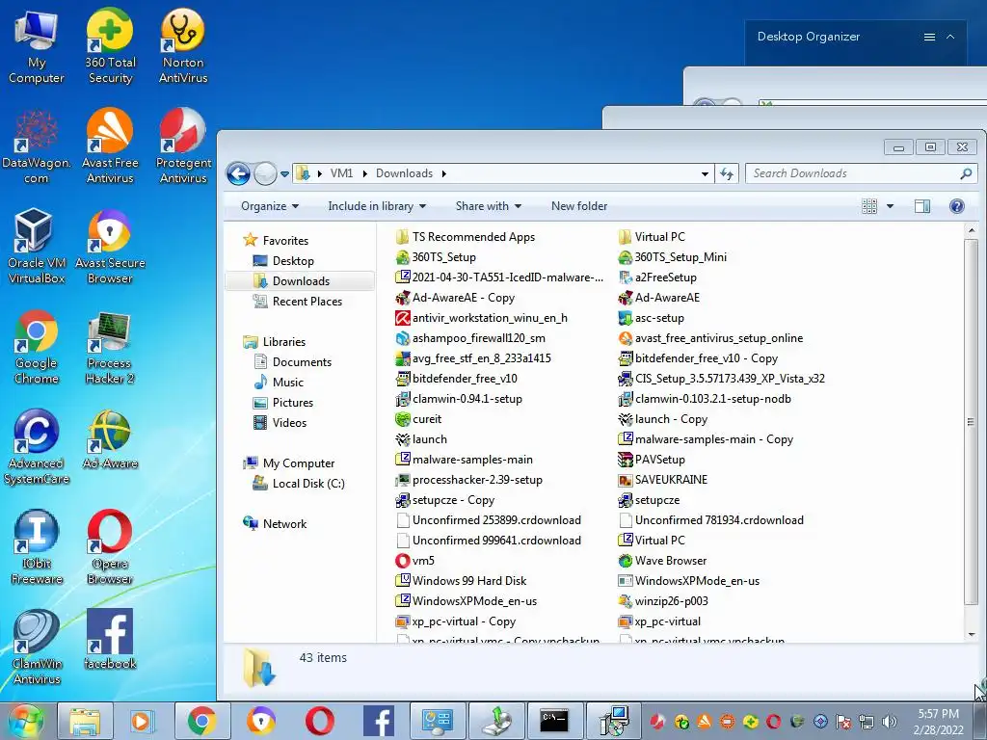
Task: Expand the arrow after VM1 in breadcrumb
Action: pyautogui.click(x=365, y=173)
